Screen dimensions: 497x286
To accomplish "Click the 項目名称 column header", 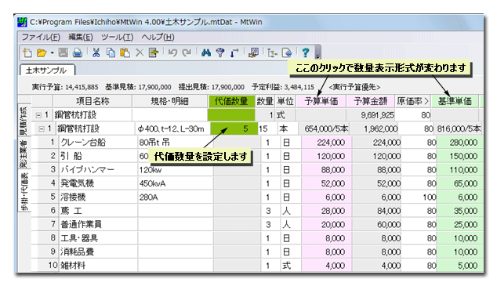I will 93,101.
